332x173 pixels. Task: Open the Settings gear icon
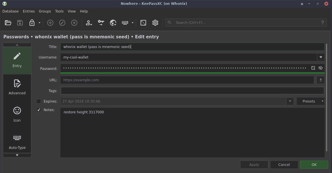(155, 23)
